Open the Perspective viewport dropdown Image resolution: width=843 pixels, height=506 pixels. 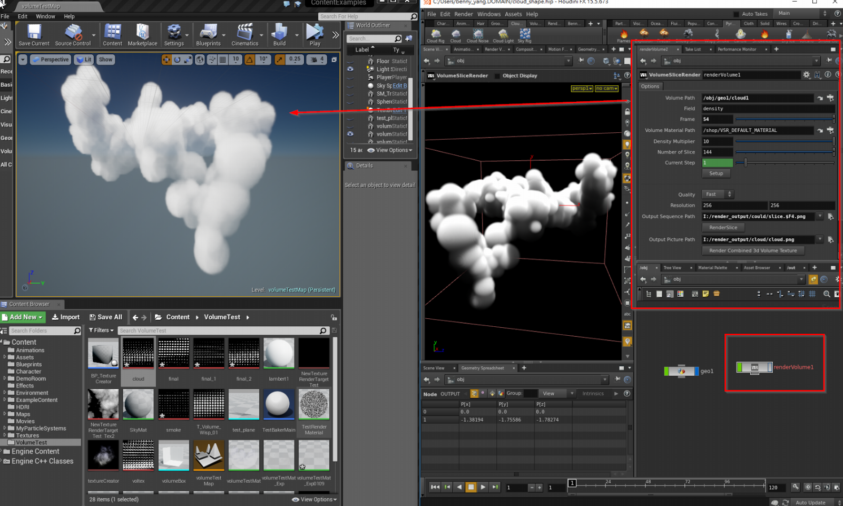point(51,60)
